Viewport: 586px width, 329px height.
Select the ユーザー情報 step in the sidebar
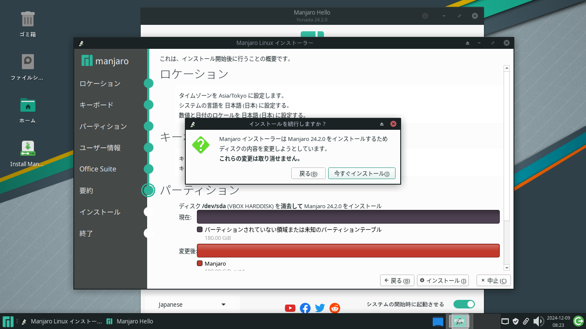(100, 148)
